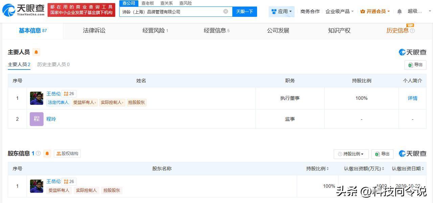
Task: Click 程玲 name link
Action: coord(51,119)
